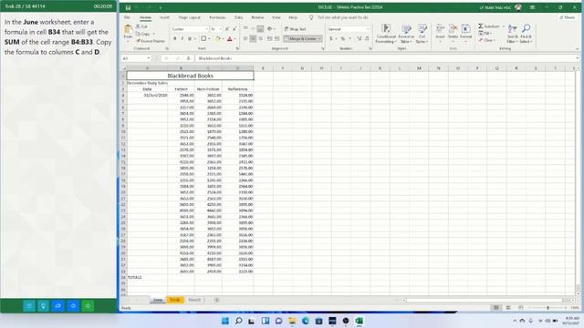This screenshot has width=584, height=328.
Task: Open the font size dropdown
Action: [221, 29]
